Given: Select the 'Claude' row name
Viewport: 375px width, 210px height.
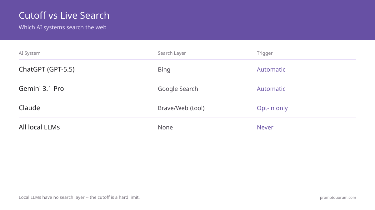Looking at the screenshot, I should [29, 108].
